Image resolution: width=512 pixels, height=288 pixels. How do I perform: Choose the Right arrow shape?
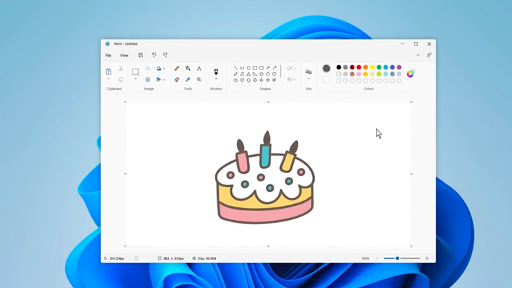coord(236,81)
